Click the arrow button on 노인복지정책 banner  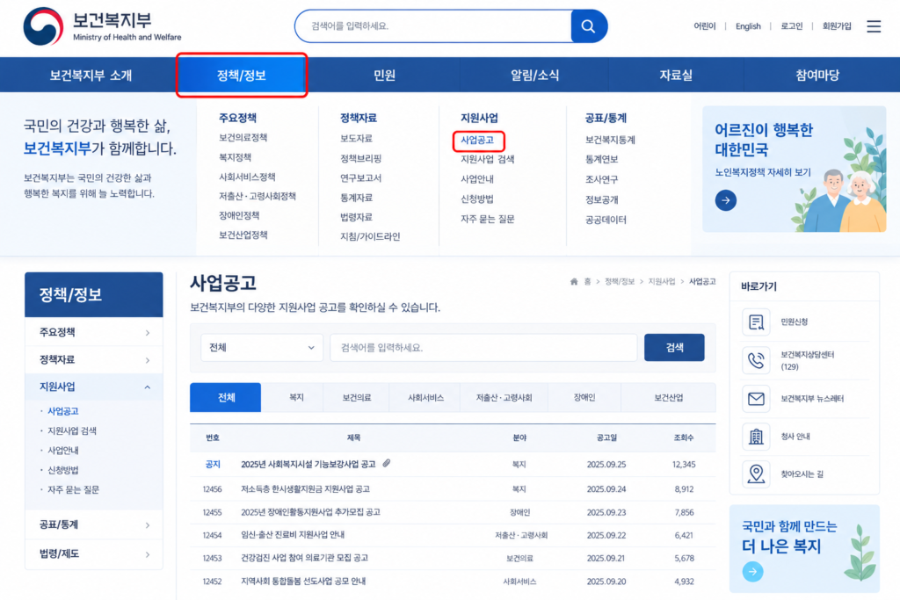coord(725,200)
